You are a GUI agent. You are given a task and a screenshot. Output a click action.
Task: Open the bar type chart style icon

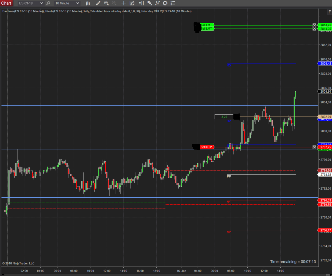click(x=88, y=3)
